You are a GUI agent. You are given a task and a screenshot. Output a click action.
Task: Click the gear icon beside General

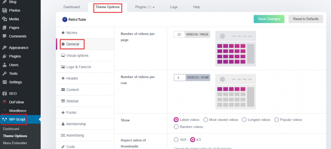pyautogui.click(x=63, y=44)
